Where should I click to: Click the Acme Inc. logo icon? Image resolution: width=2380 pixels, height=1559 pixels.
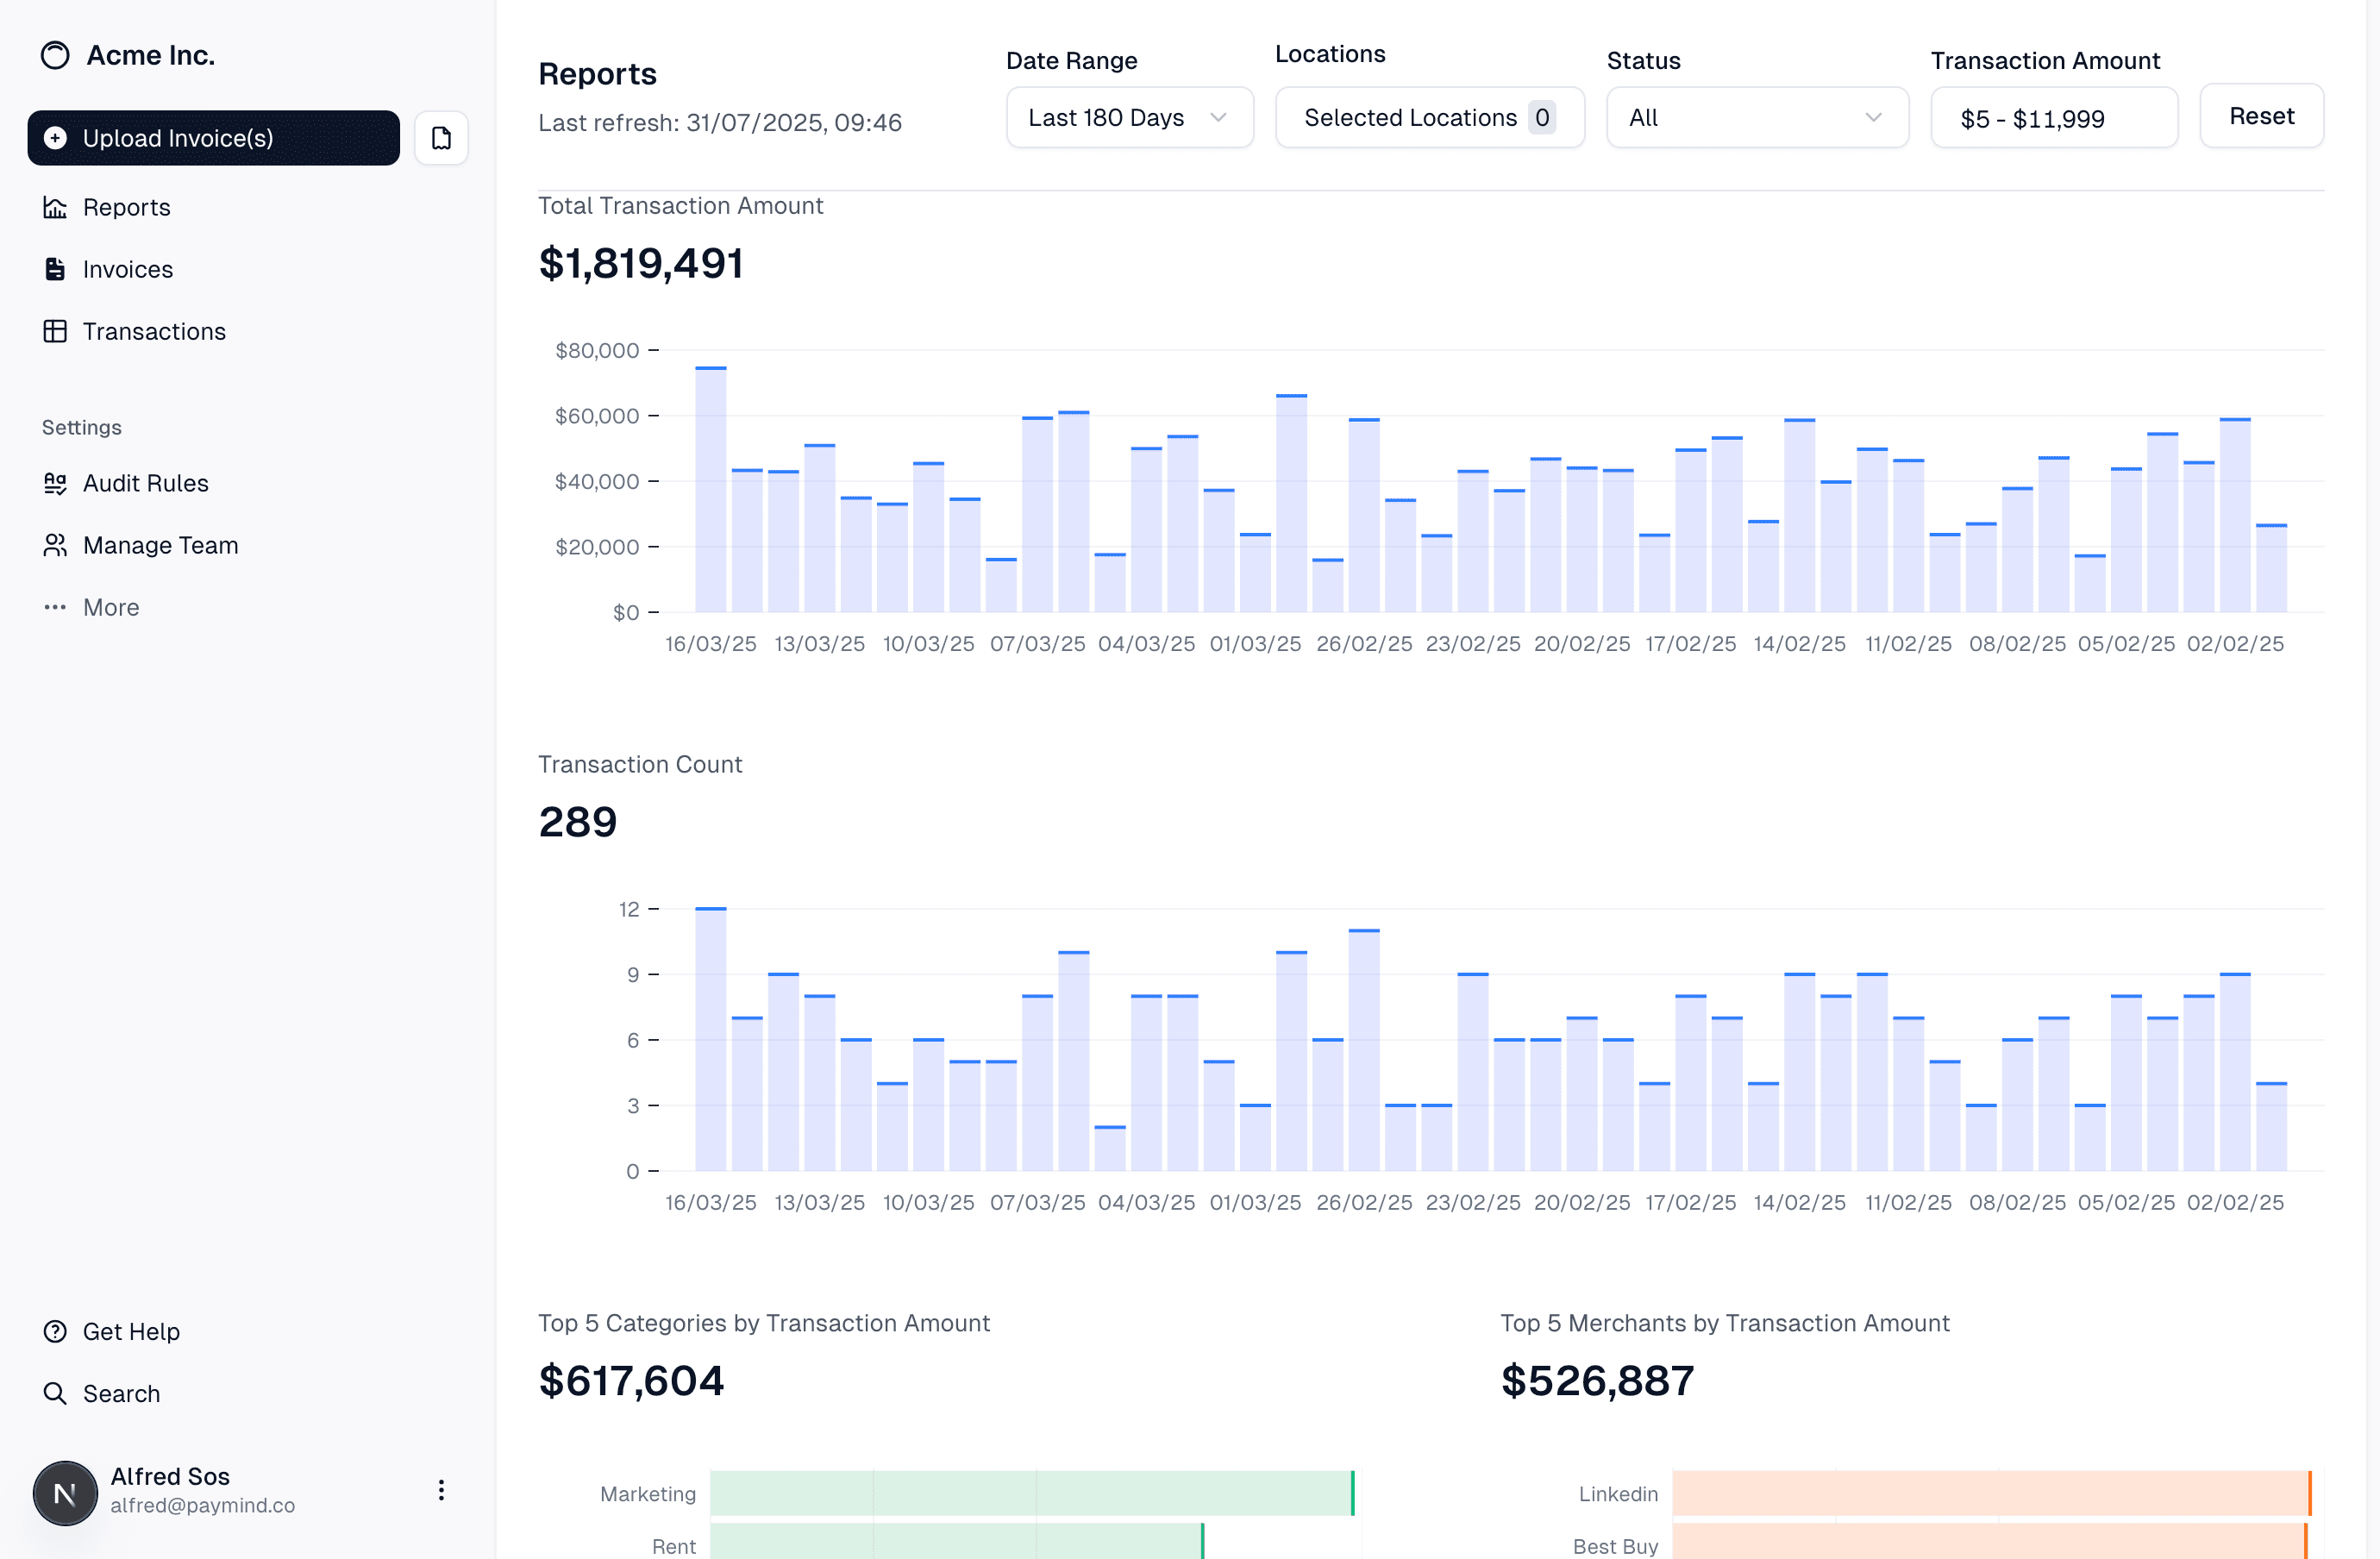click(x=55, y=55)
